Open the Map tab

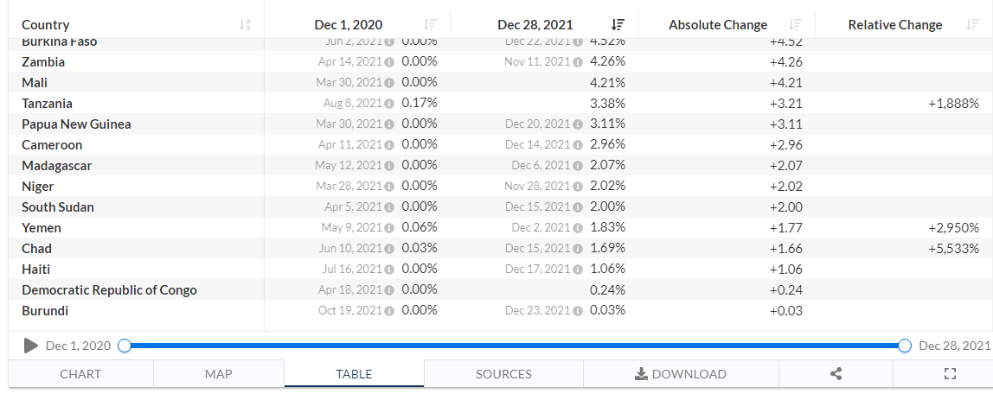(218, 374)
